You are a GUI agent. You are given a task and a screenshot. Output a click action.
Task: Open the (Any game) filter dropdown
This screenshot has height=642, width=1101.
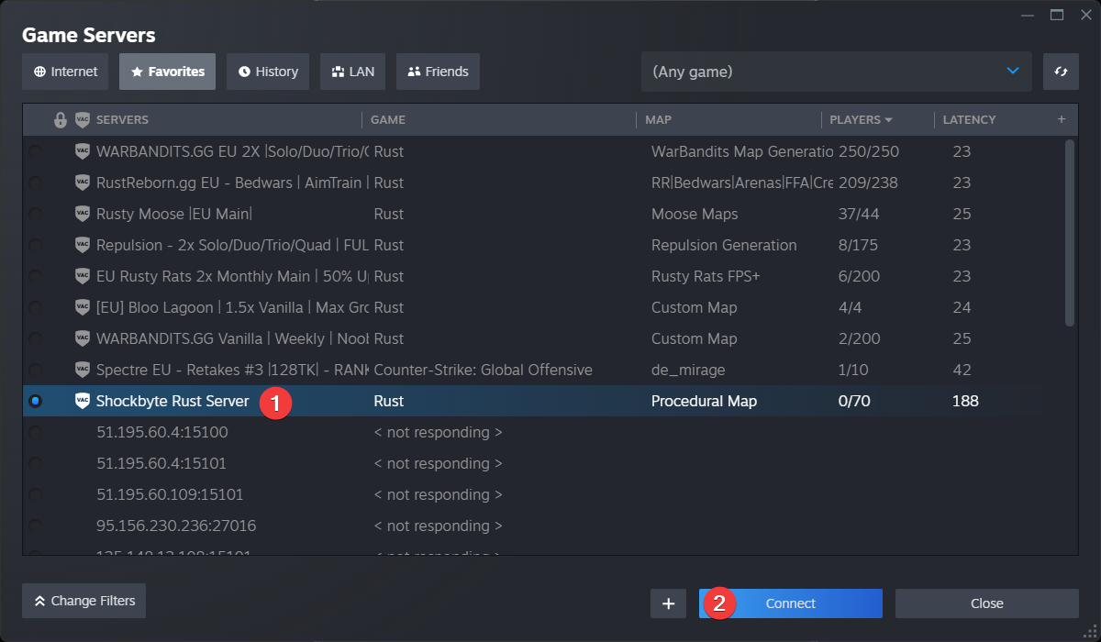pyautogui.click(x=836, y=72)
